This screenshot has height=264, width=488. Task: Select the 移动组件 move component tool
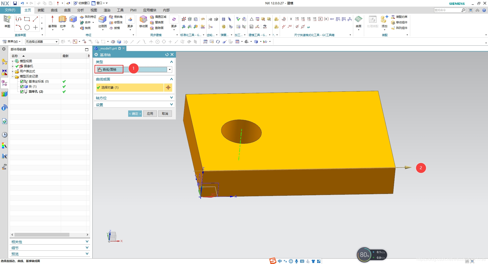[399, 22]
